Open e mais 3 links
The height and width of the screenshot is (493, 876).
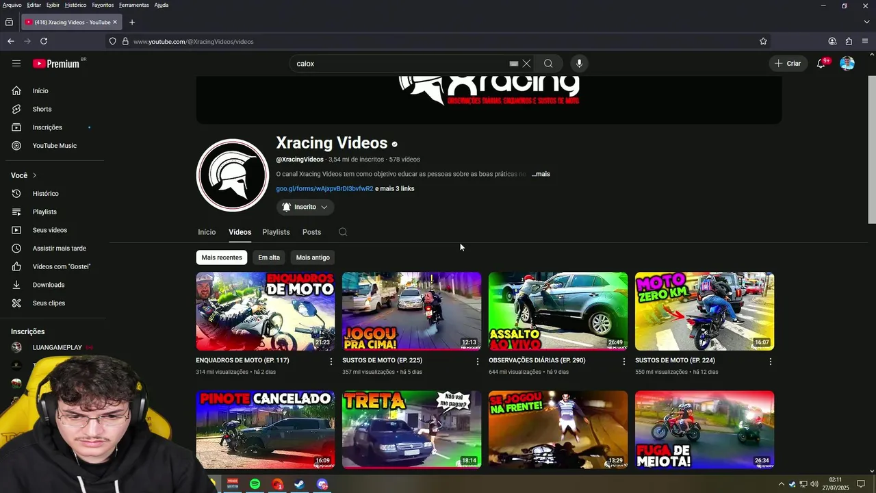tap(395, 189)
